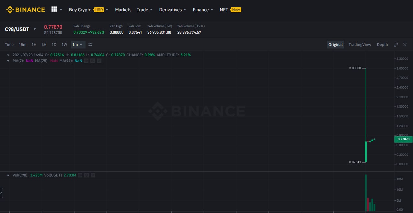Screen dimensions: 413x213
Task: Click the candle timestamp 2021/07/23 16:04
Action: click(28, 55)
